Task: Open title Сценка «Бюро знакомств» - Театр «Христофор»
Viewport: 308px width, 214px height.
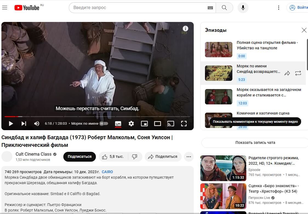Action: [x=273, y=189]
